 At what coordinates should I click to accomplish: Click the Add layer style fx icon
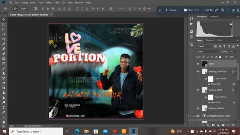208,125
